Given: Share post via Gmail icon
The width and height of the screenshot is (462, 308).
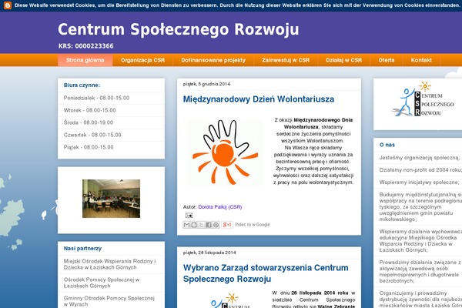Looking at the screenshot, I should point(186,225).
